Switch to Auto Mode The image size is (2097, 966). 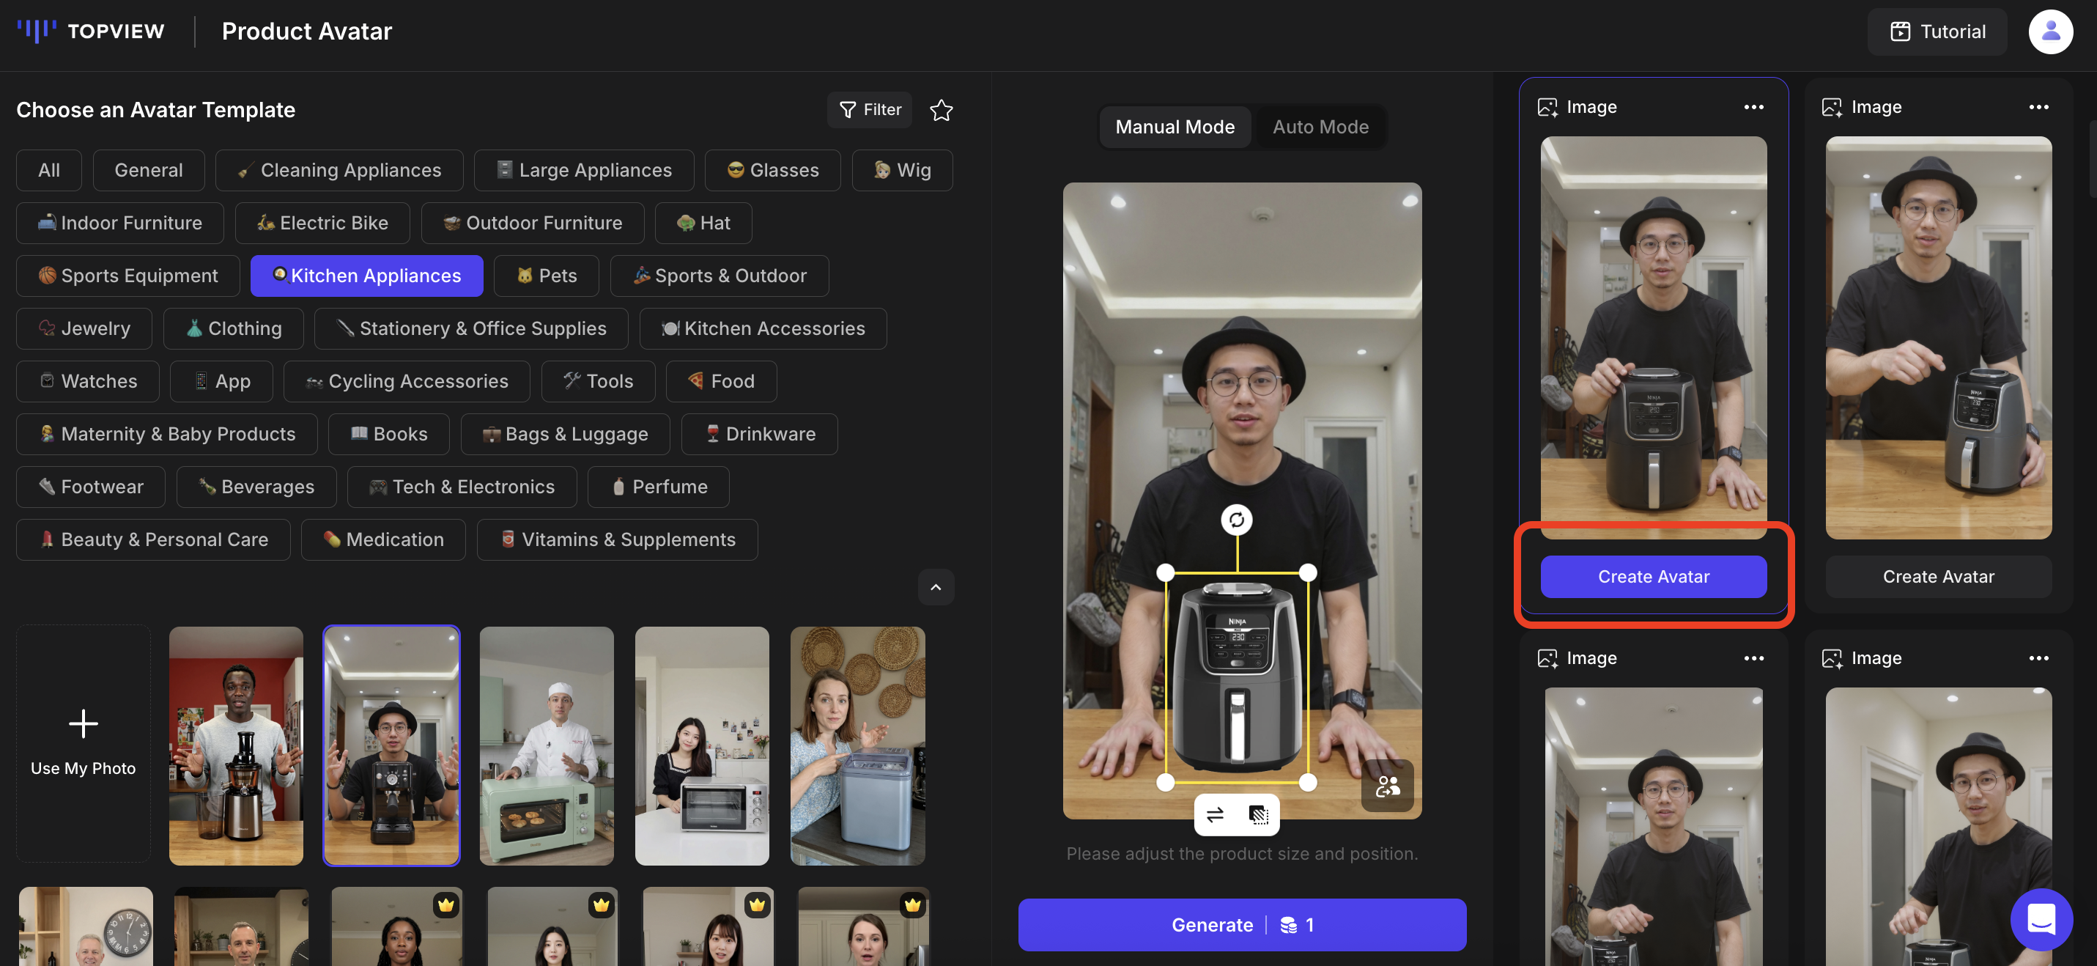point(1320,127)
